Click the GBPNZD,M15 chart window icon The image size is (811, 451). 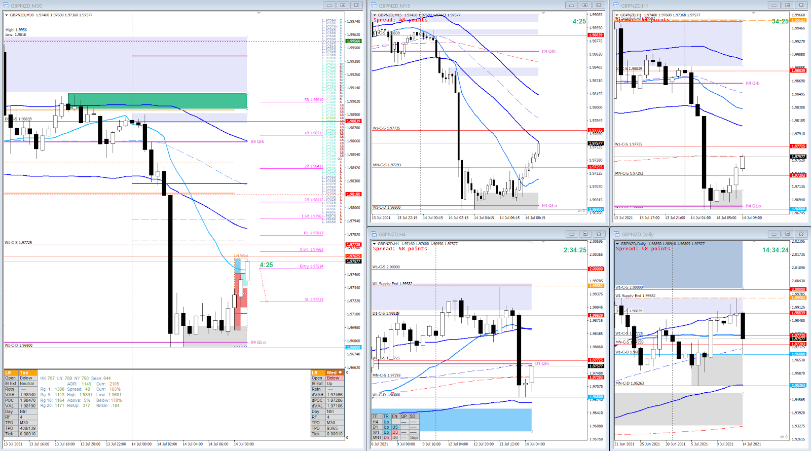374,6
